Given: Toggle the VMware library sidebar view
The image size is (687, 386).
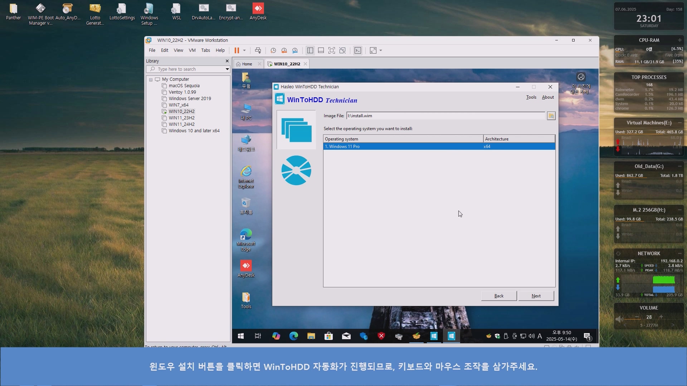Looking at the screenshot, I should coord(310,50).
